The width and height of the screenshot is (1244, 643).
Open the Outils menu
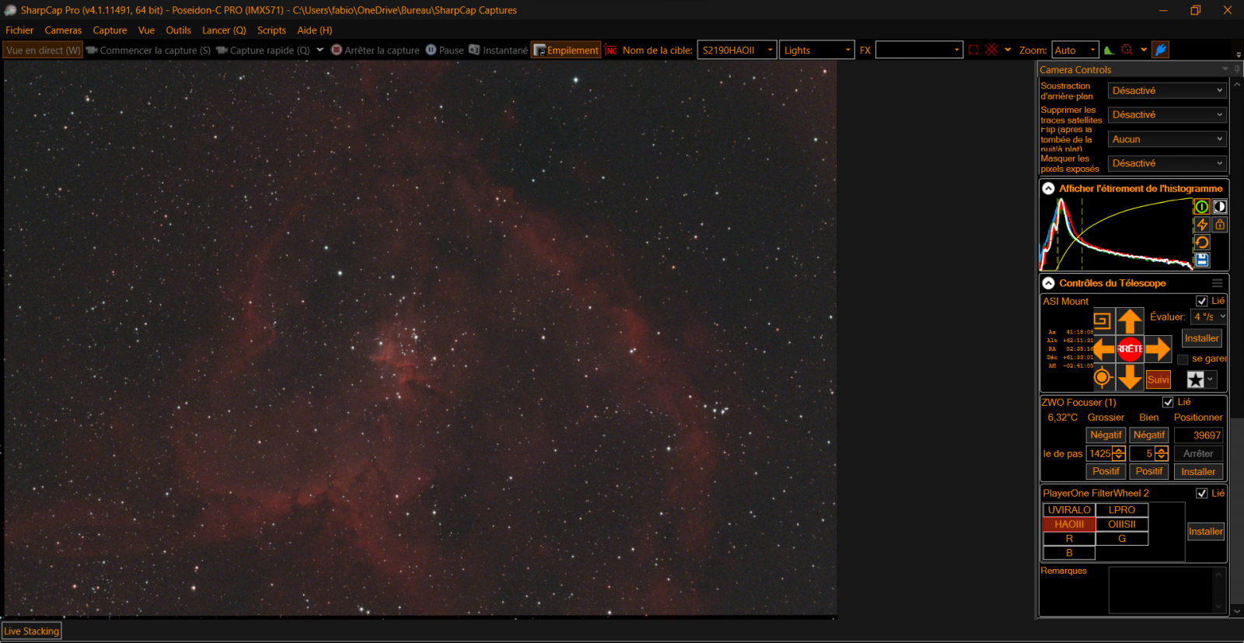[178, 30]
